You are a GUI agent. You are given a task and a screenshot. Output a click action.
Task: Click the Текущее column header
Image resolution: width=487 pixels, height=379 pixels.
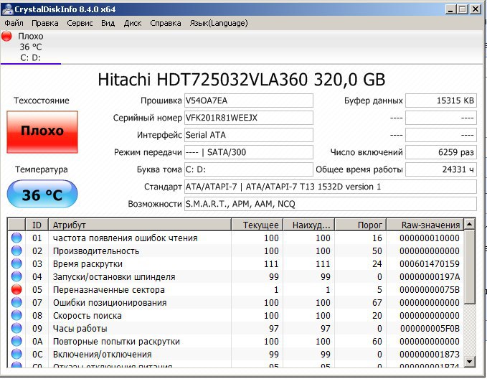click(257, 225)
